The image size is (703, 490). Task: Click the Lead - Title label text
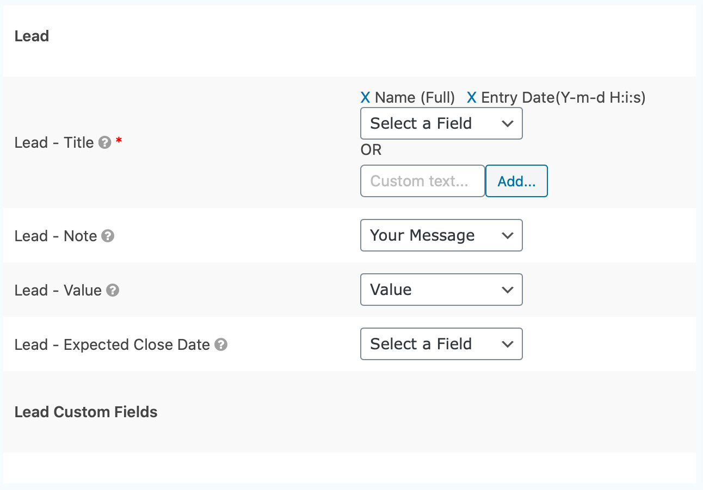(x=54, y=143)
